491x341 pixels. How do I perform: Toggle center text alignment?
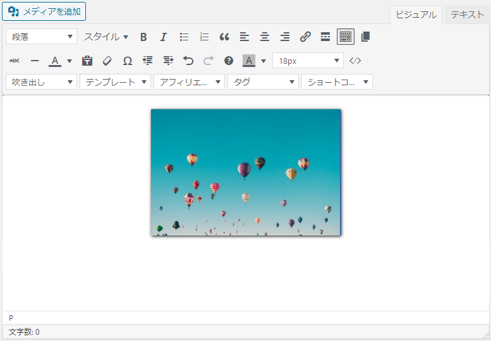(265, 37)
